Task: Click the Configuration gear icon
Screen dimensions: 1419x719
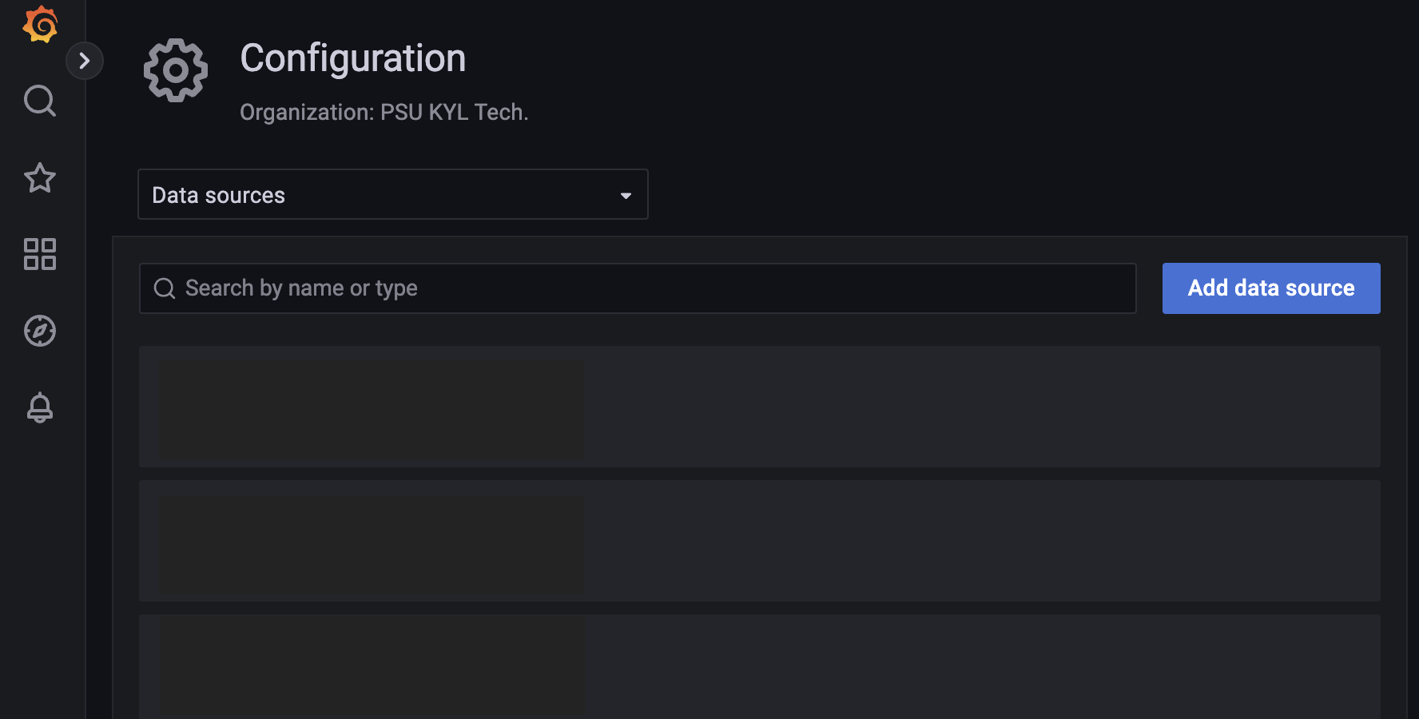Action: (176, 70)
